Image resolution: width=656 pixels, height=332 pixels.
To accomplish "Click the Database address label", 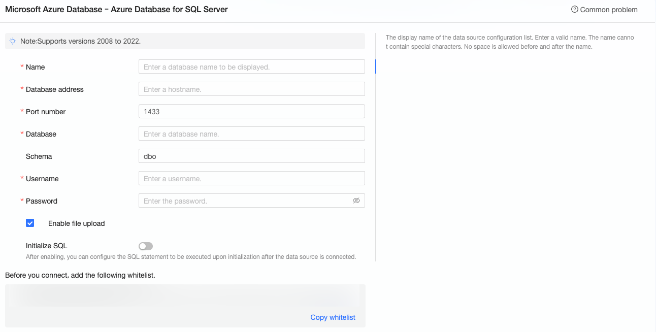I will [x=54, y=89].
